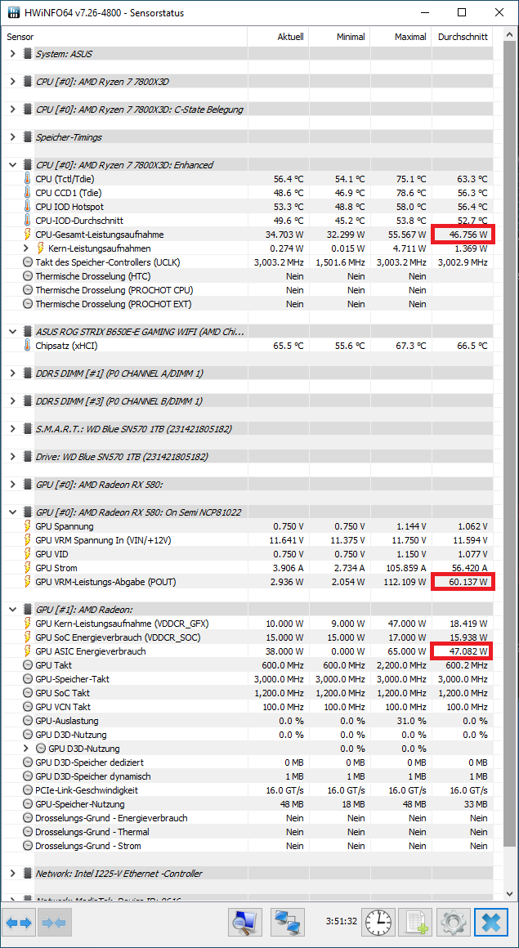This screenshot has height=948, width=519.
Task: Open sensor settings gear icon
Action: (453, 923)
